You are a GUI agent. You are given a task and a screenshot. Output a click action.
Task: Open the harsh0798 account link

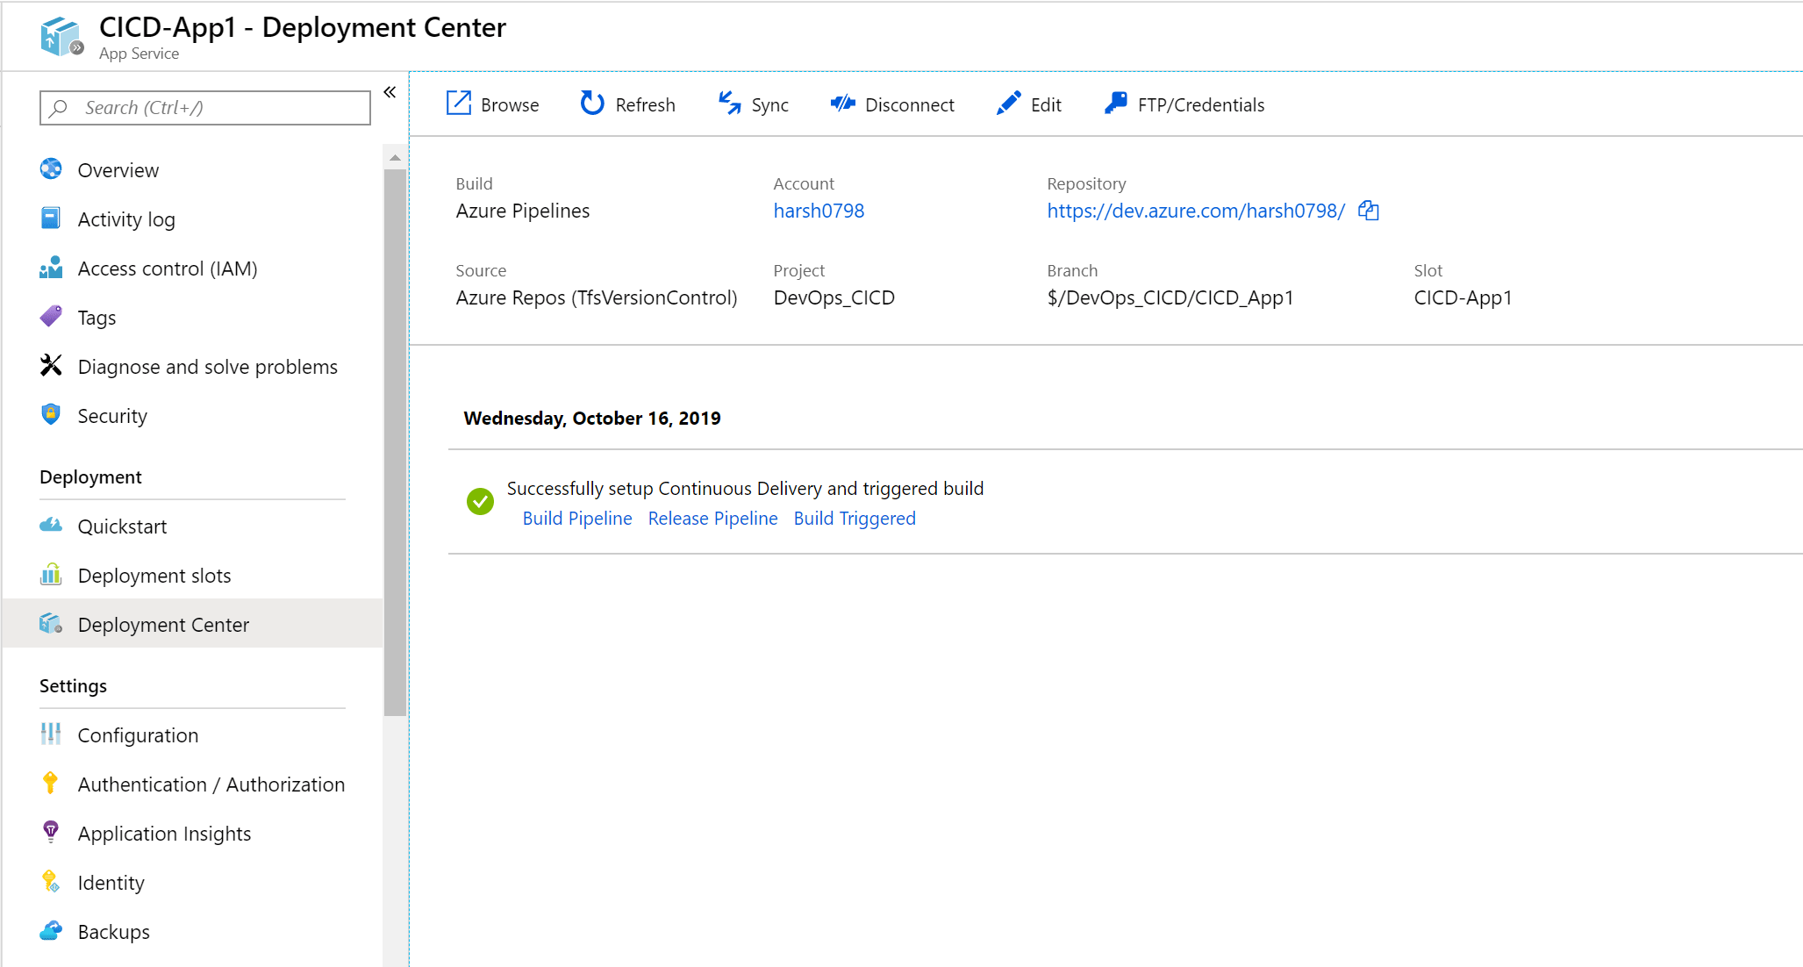(x=819, y=211)
